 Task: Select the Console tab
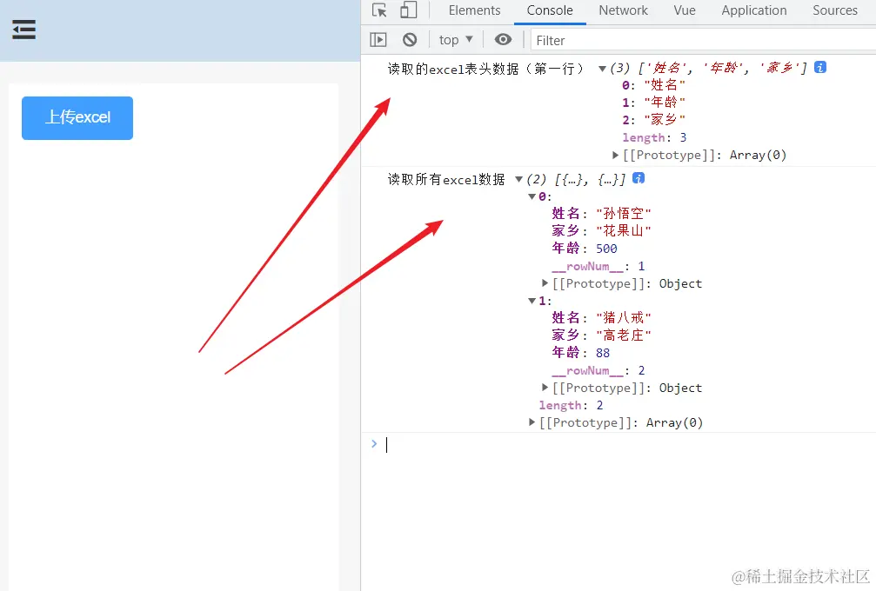[x=550, y=10]
